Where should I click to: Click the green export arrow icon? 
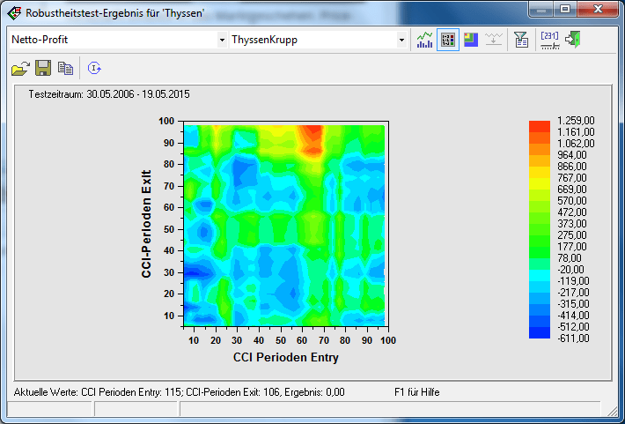(x=573, y=40)
